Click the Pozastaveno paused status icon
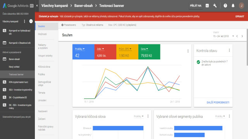The width and height of the screenshot is (248, 139). pyautogui.click(x=62, y=25)
